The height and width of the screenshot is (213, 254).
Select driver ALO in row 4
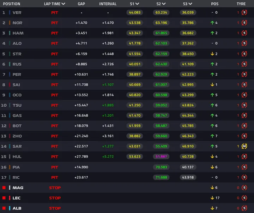coord(17,43)
